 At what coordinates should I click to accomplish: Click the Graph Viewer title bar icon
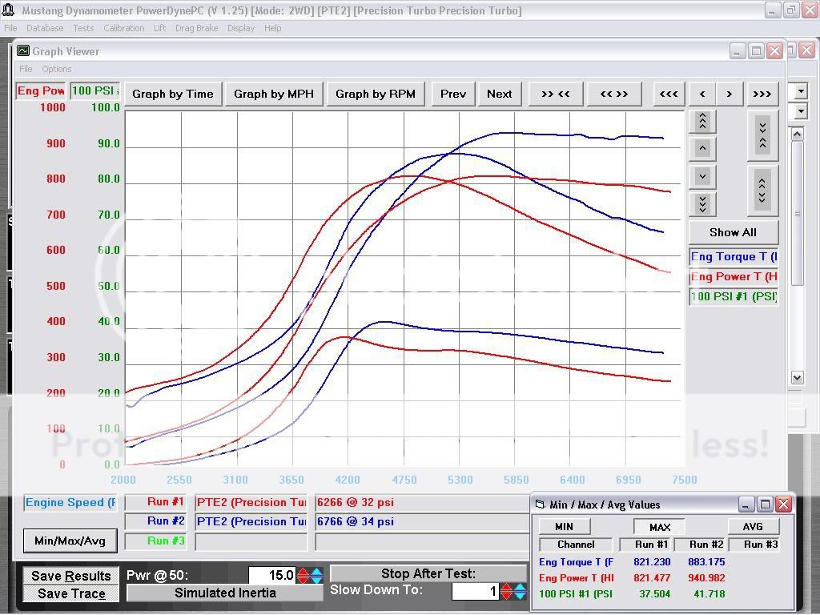[x=25, y=50]
